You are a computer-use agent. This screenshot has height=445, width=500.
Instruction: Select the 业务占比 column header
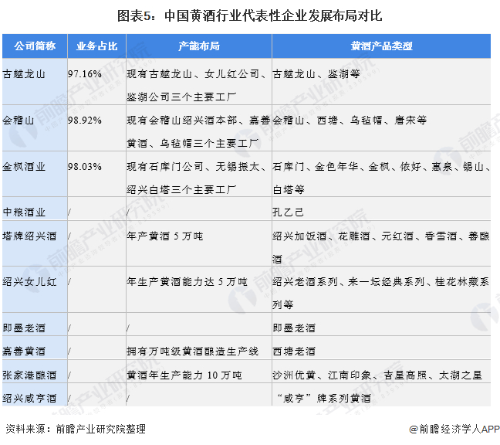point(96,46)
